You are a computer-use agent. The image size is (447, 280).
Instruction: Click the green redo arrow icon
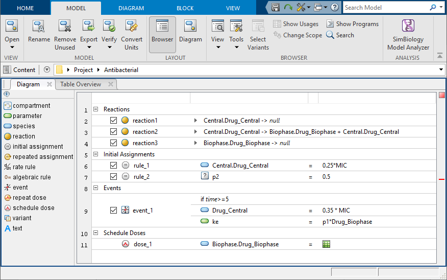[288, 7]
